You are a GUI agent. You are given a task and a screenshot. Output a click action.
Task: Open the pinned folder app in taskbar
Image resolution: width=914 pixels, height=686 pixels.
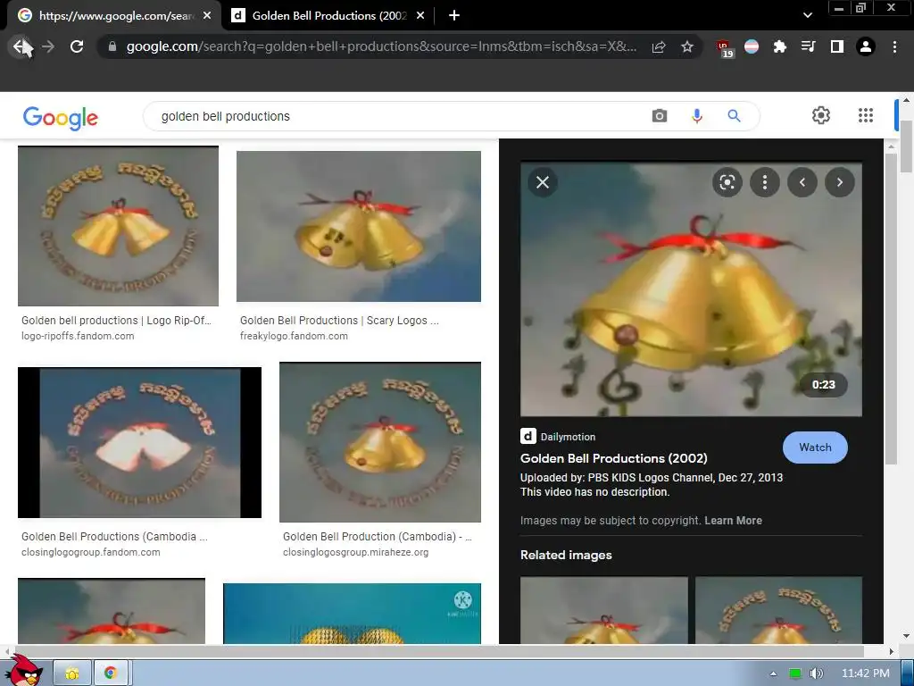pos(72,673)
